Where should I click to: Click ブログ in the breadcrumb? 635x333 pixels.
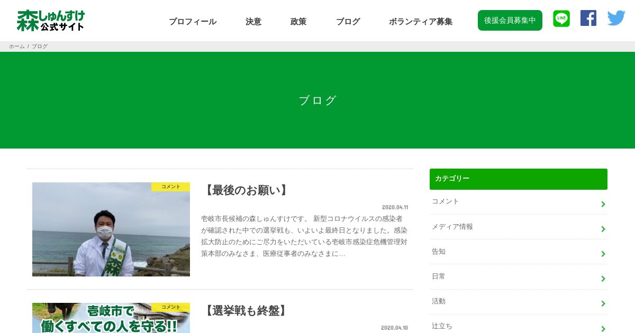(x=40, y=47)
